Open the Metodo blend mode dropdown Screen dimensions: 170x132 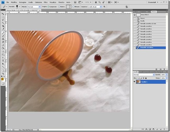point(34,7)
